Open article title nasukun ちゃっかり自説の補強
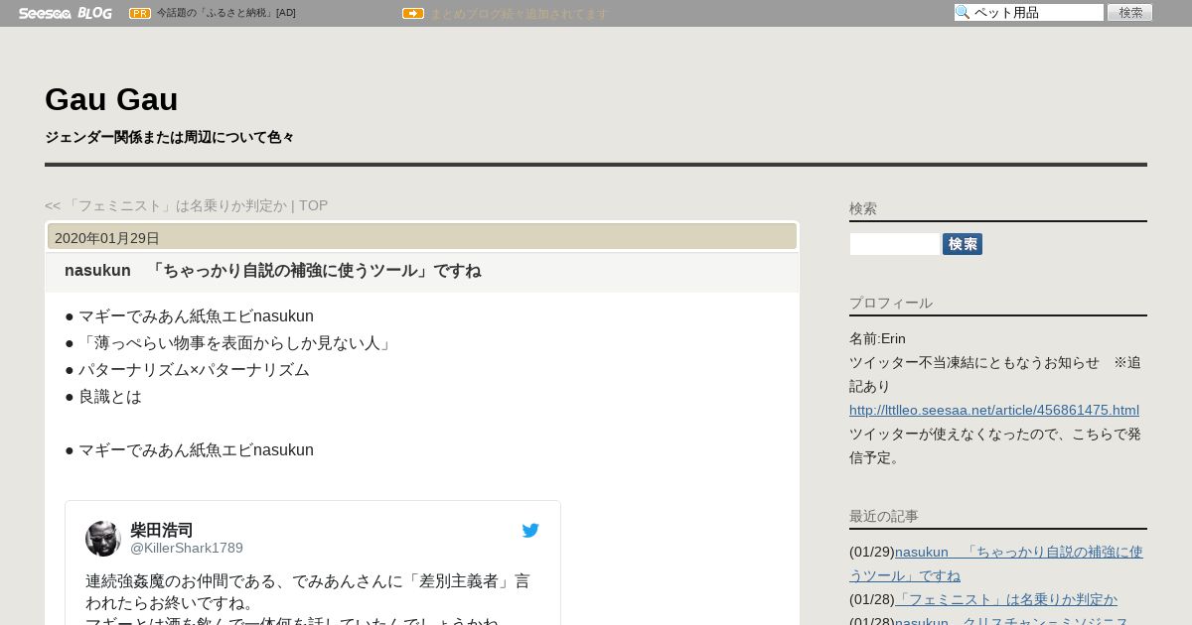Screen dimensions: 1192x625 (273, 271)
